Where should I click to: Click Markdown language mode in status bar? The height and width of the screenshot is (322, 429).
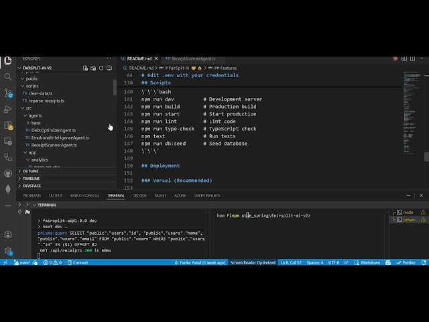tap(371, 262)
